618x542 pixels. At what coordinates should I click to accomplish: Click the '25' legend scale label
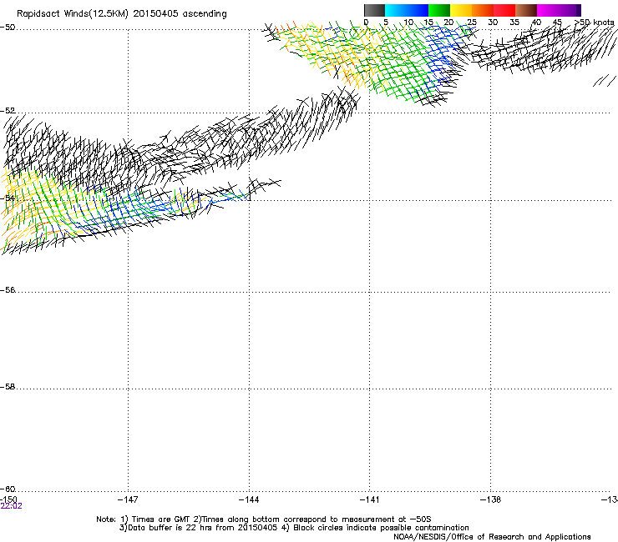(472, 23)
